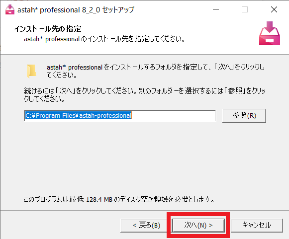Click the yellow folder icon beside instructions
289x239 pixels.
31,71
